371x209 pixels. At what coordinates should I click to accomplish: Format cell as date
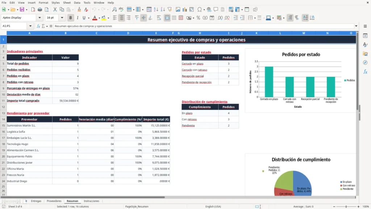[x=212, y=18]
